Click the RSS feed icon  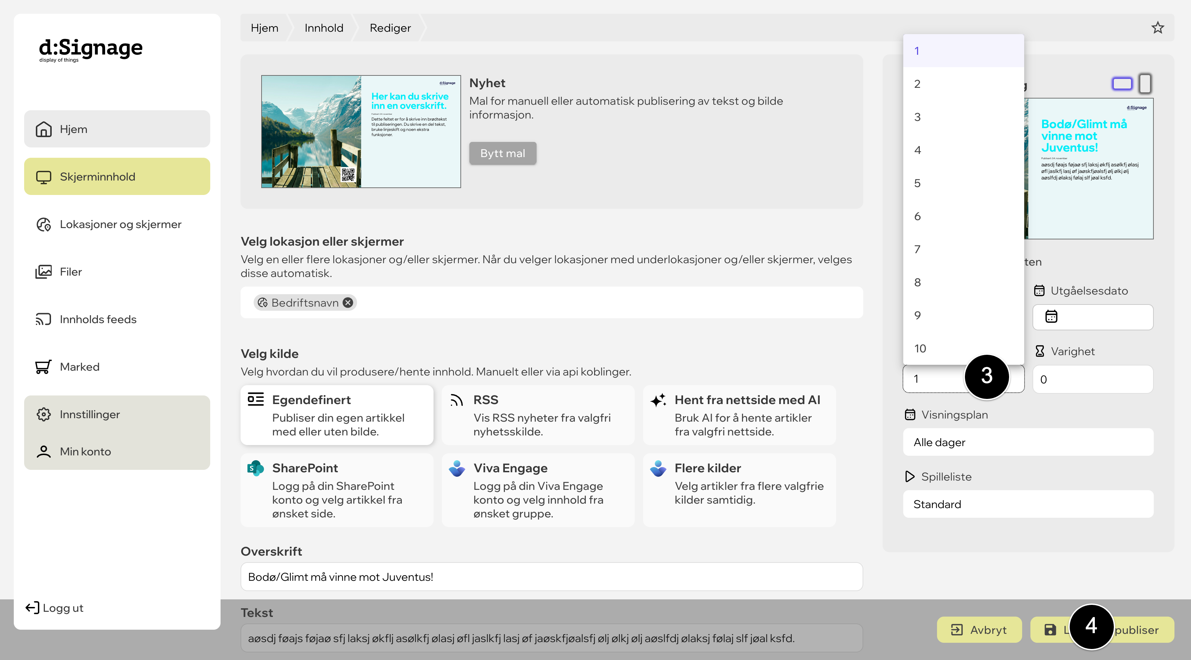(x=457, y=400)
